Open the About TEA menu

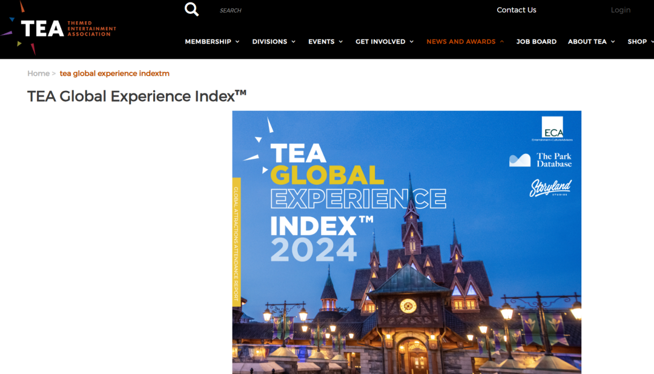[x=587, y=42]
